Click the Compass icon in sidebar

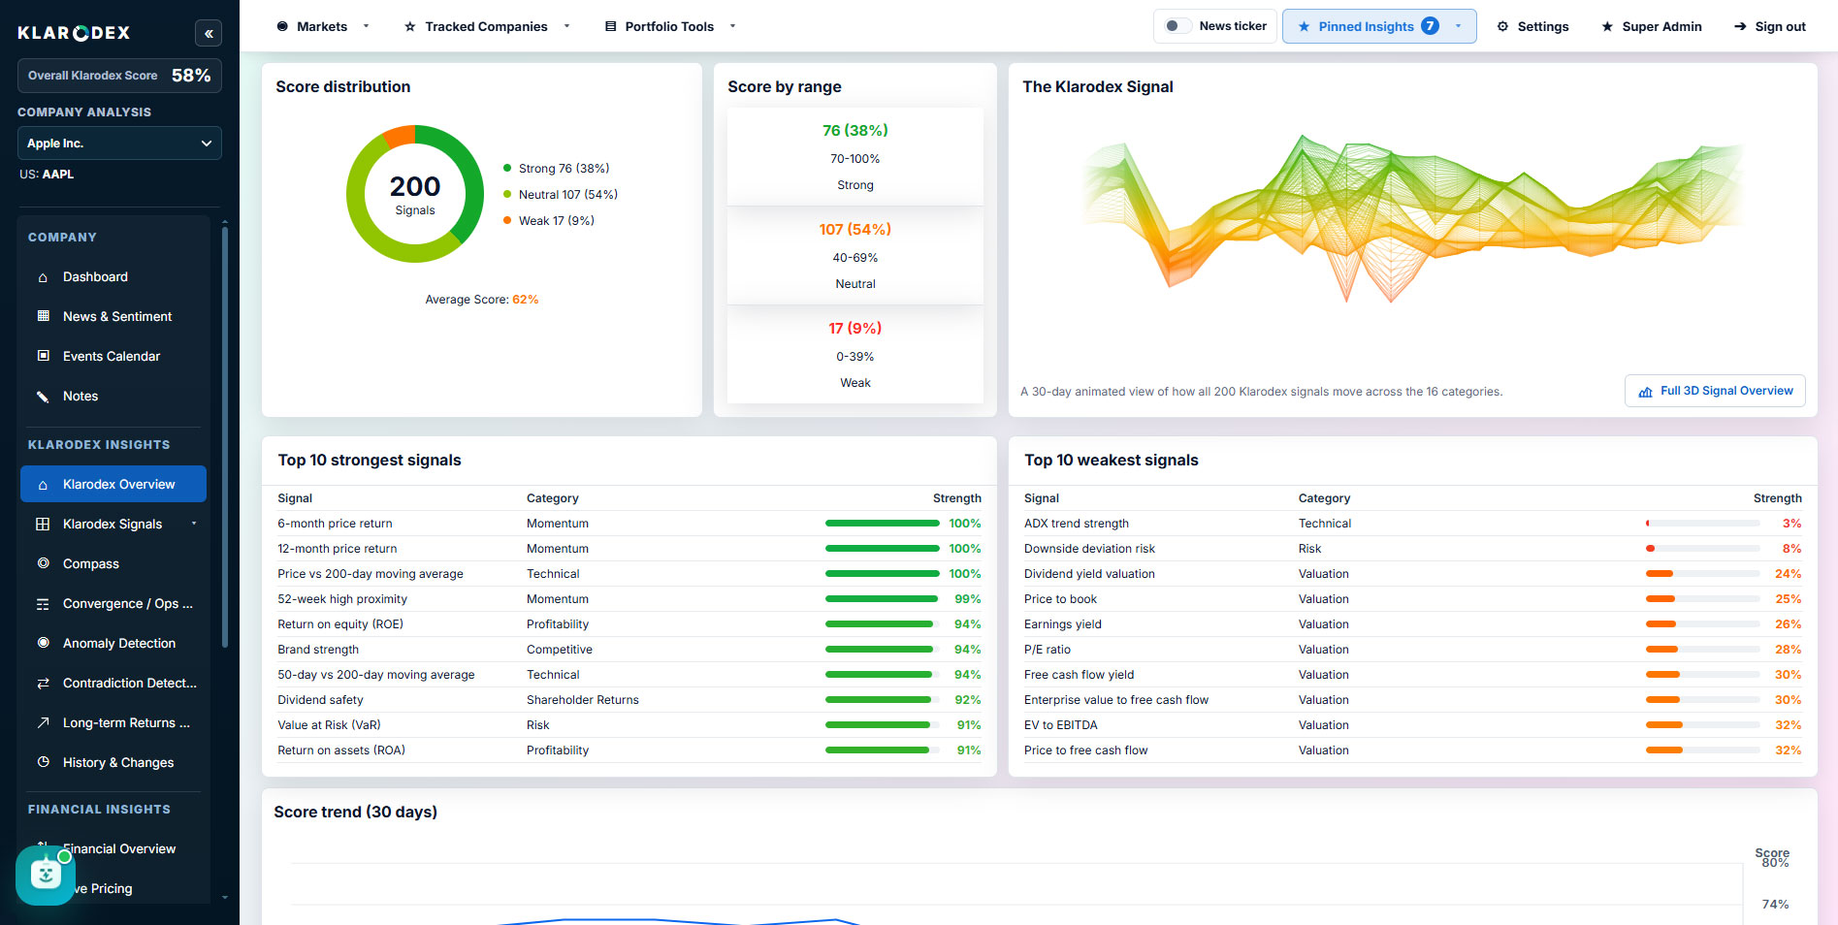(43, 563)
